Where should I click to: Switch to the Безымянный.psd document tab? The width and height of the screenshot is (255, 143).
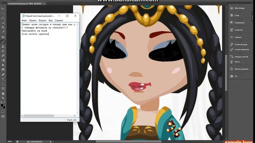[x=25, y=4]
